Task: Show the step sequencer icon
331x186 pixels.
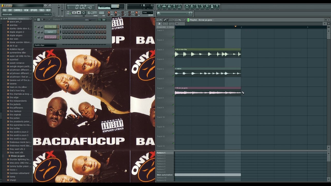Action: [x=164, y=6]
